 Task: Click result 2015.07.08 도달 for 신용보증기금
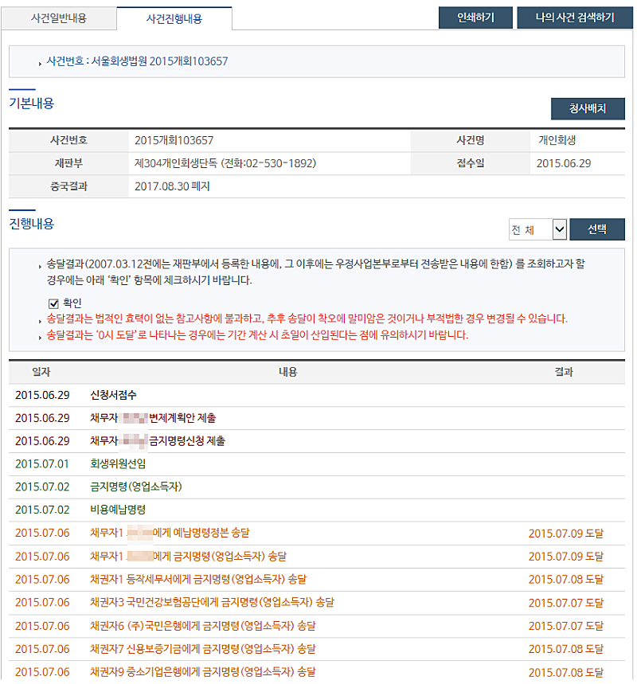[566, 649]
